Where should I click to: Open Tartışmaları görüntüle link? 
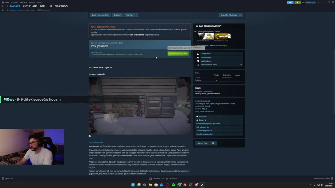204,131
